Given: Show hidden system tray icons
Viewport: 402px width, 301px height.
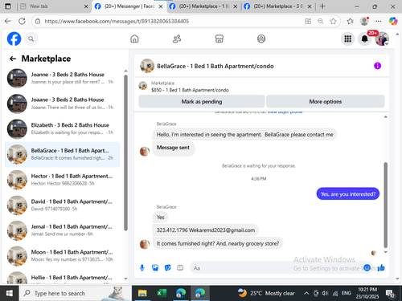Looking at the screenshot, I should (306, 294).
